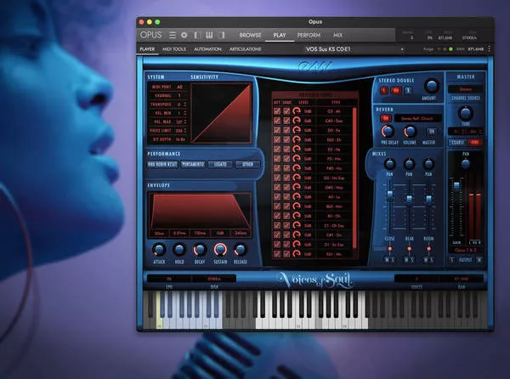Click the RND Robin Reset button
Viewport: 510px width, 379px height.
[x=162, y=164]
